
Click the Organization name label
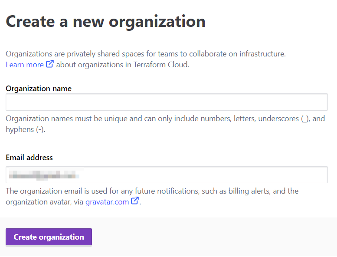tap(39, 89)
